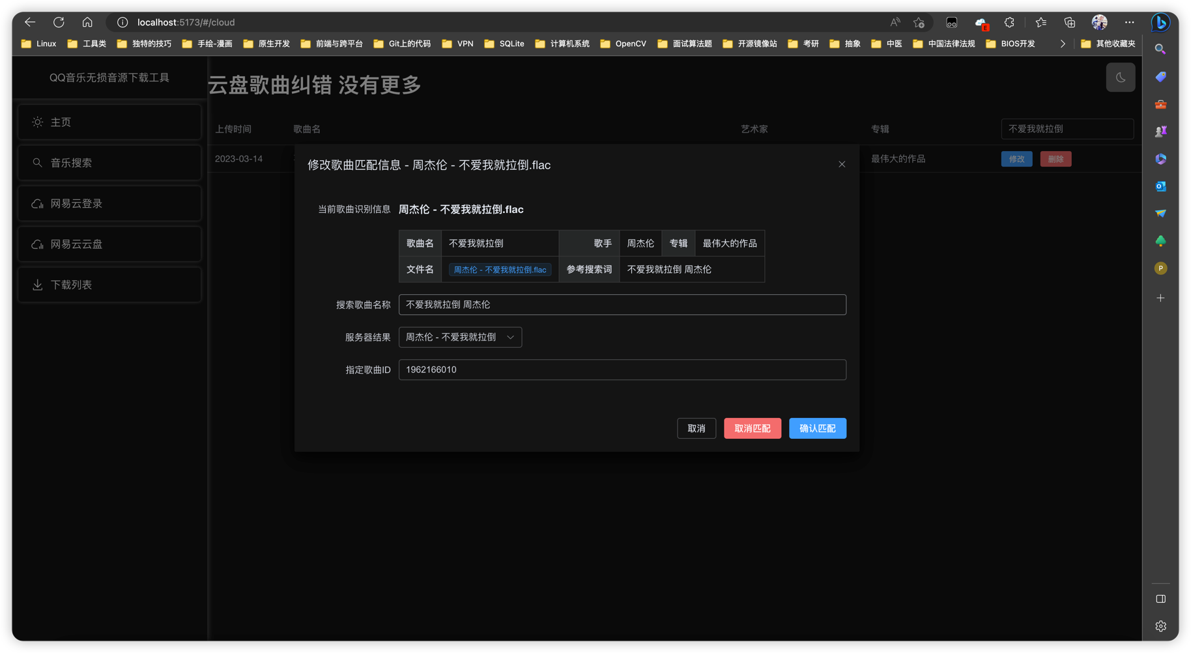Open 下载列表 in the sidebar
Image resolution: width=1191 pixels, height=653 pixels.
(109, 285)
